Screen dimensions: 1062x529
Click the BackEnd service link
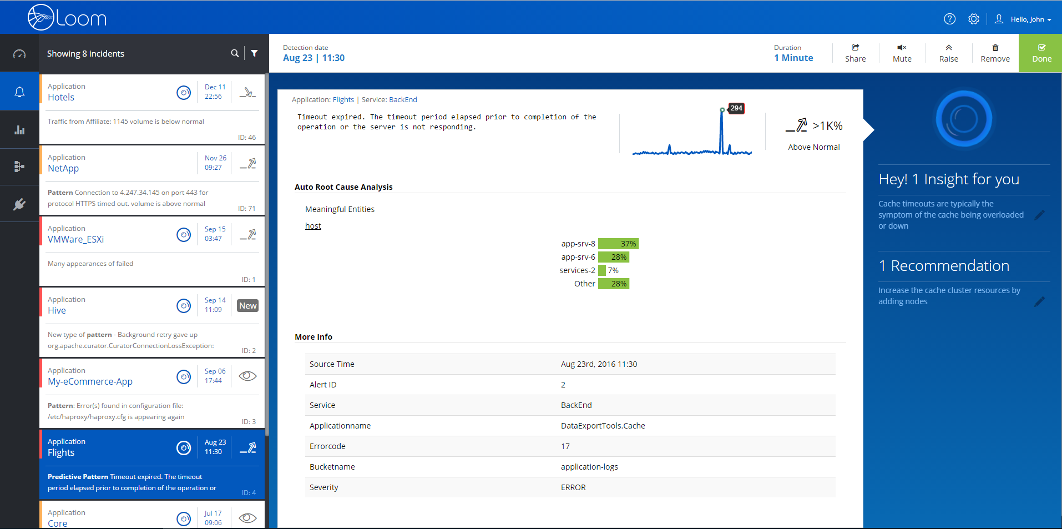[403, 100]
